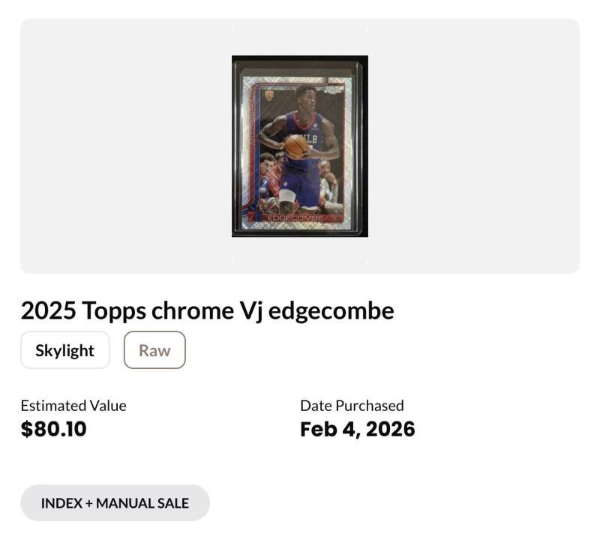600x549 pixels.
Task: Click the red team logo at card's bottom corner
Action: pos(251,217)
